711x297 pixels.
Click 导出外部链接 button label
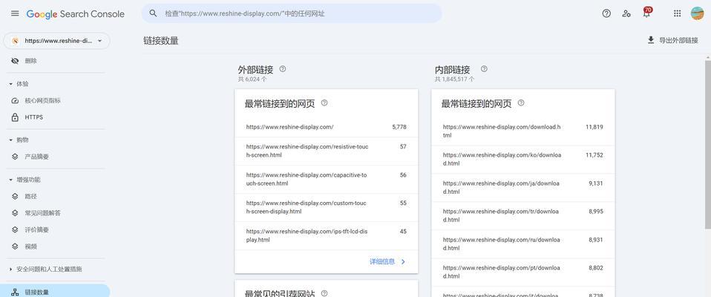pyautogui.click(x=678, y=40)
